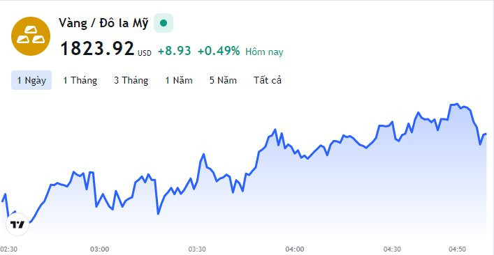Click the gold bars symbol icon
The image size is (494, 255).
31,36
